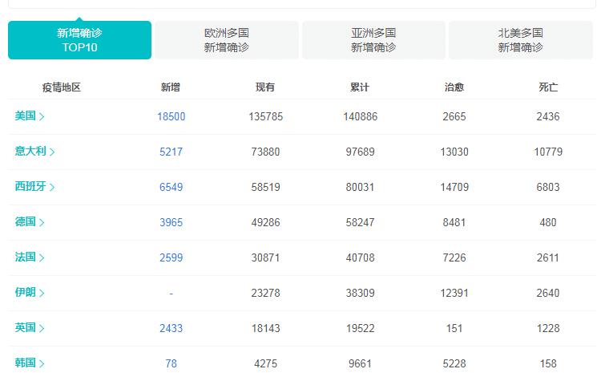
Task: Open the 亚洲多国 新增确诊 tab
Action: [x=373, y=40]
